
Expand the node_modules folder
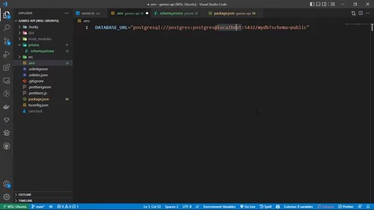coord(43,39)
